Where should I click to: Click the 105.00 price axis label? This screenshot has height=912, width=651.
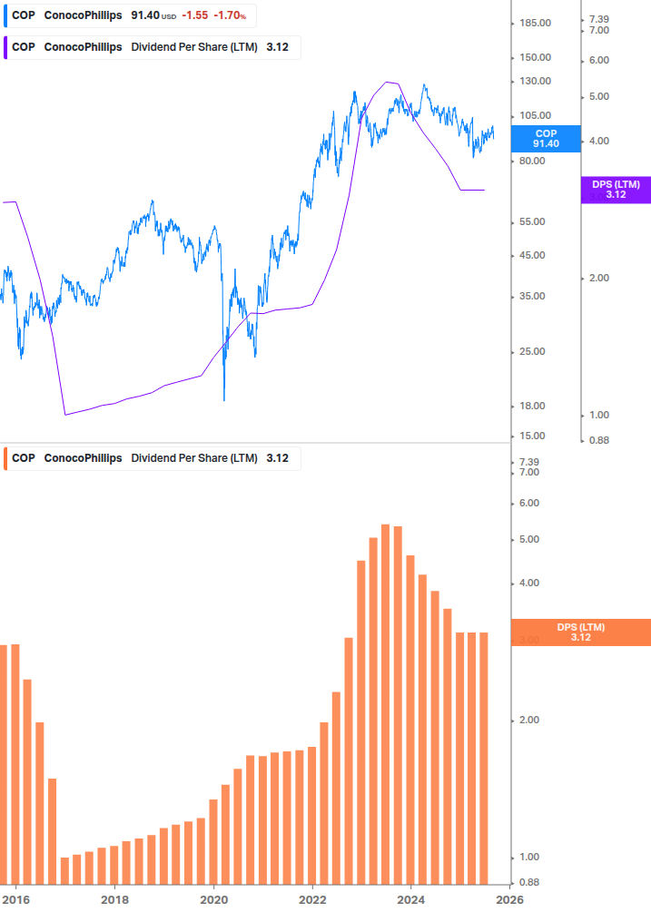[x=535, y=115]
